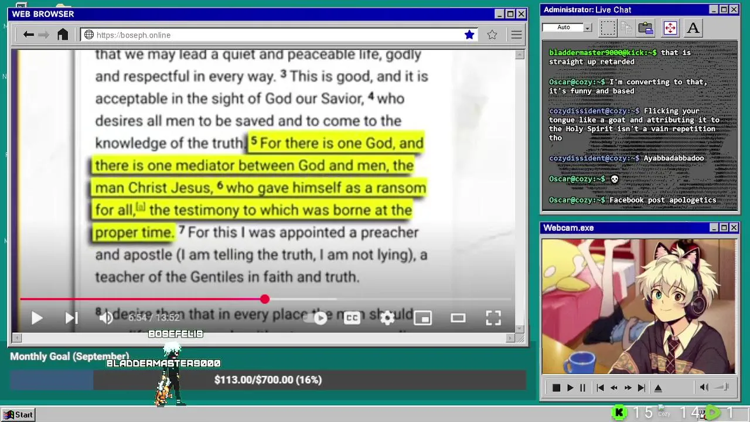This screenshot has width=750, height=422.
Task: Toggle theater mode on video
Action: coord(458,318)
